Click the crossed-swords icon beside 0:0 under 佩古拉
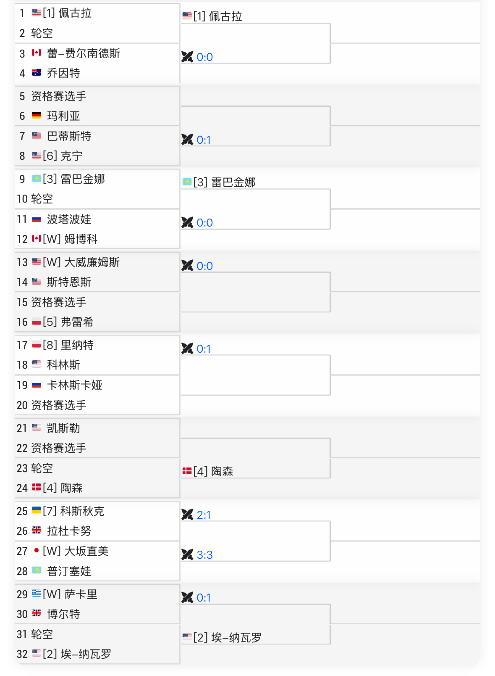The image size is (495, 676). 187,57
